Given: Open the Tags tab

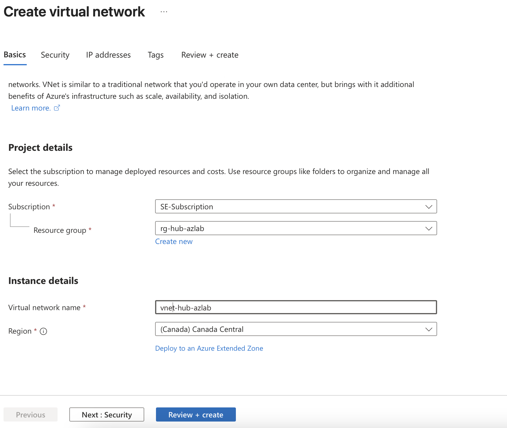Looking at the screenshot, I should [156, 55].
